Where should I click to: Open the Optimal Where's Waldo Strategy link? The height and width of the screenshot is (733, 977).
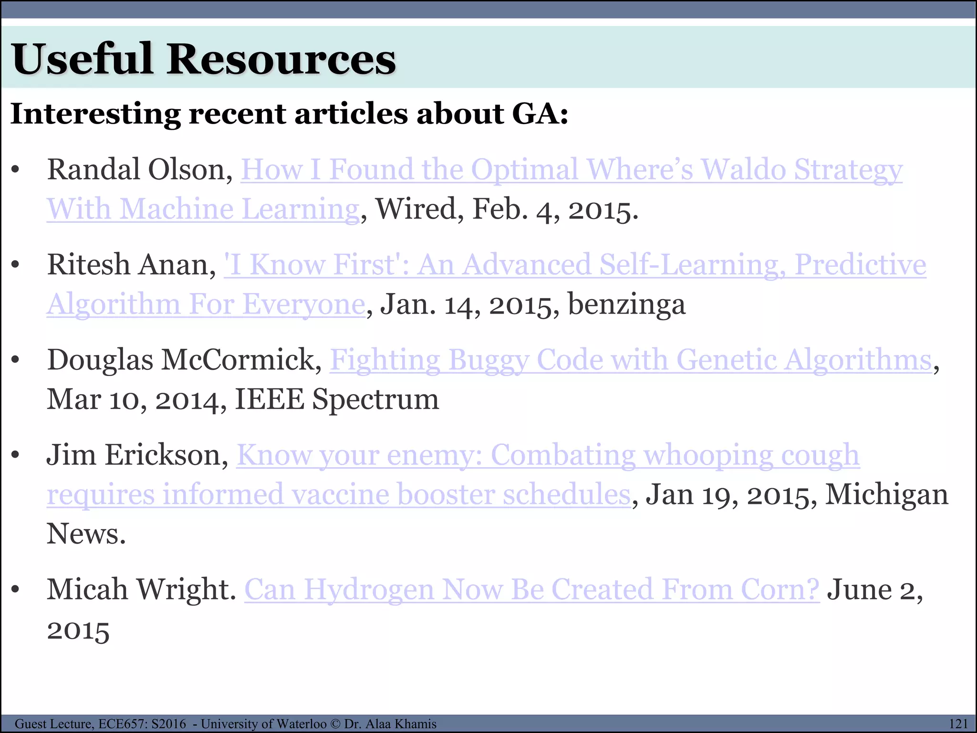571,170
